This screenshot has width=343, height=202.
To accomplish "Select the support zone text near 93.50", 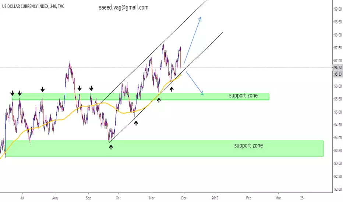I will (x=248, y=146).
